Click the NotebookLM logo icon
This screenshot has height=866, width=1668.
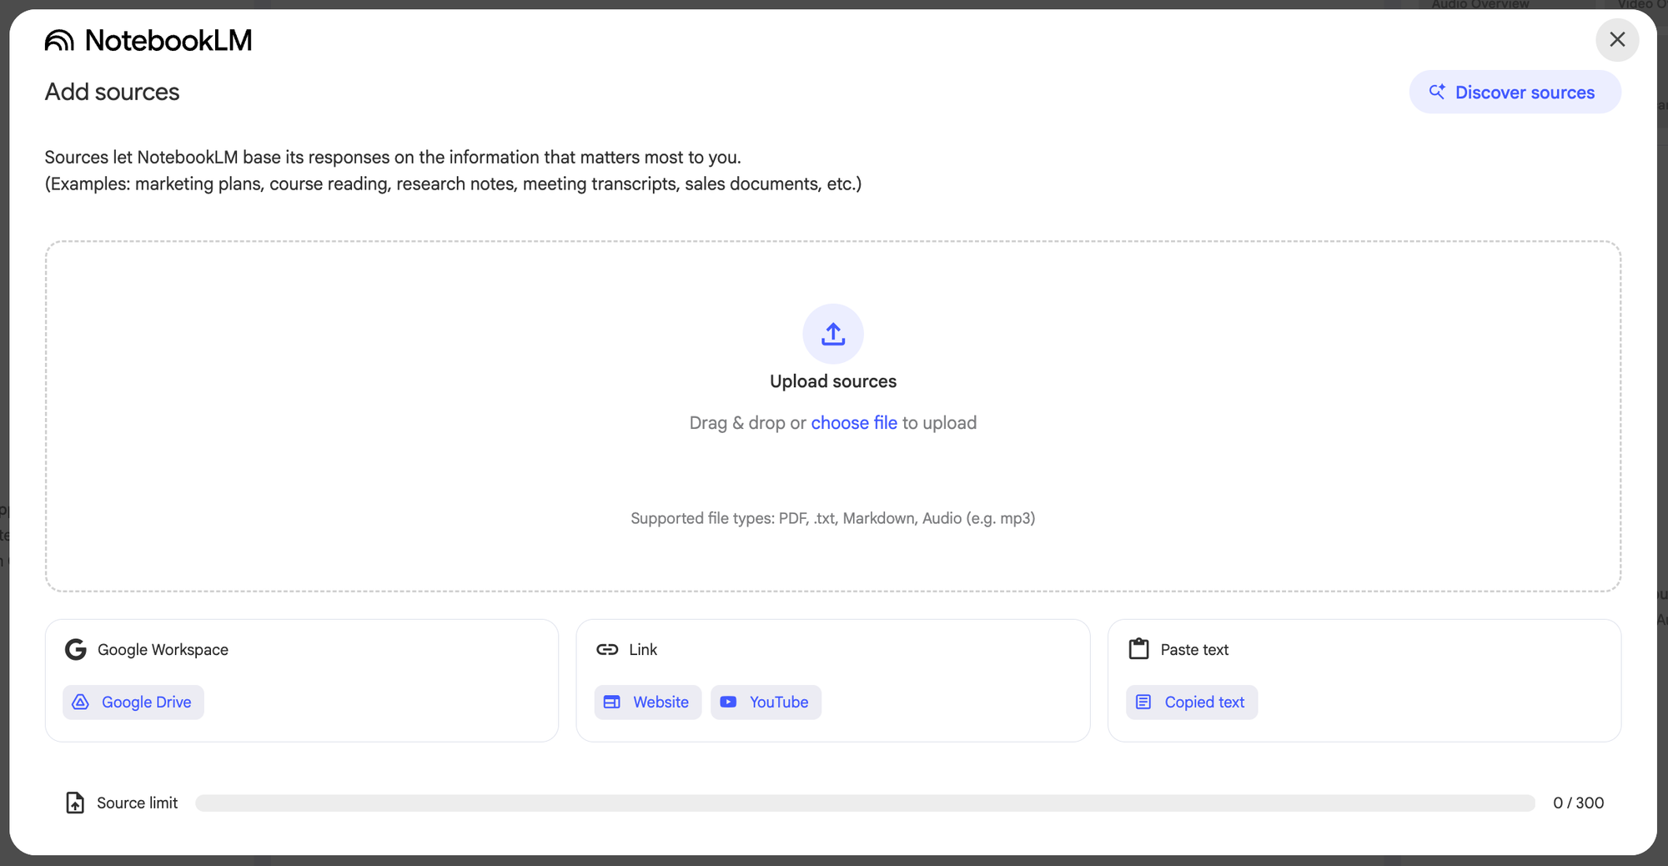tap(59, 40)
